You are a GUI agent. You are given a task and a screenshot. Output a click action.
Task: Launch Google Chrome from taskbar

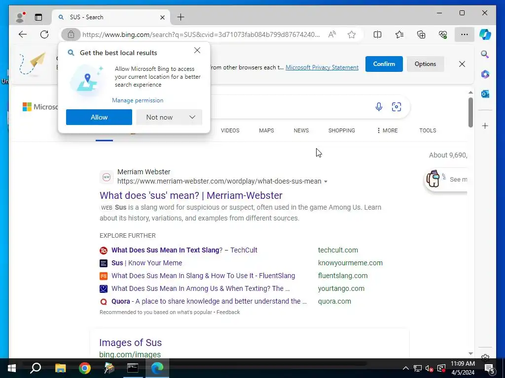(x=85, y=368)
